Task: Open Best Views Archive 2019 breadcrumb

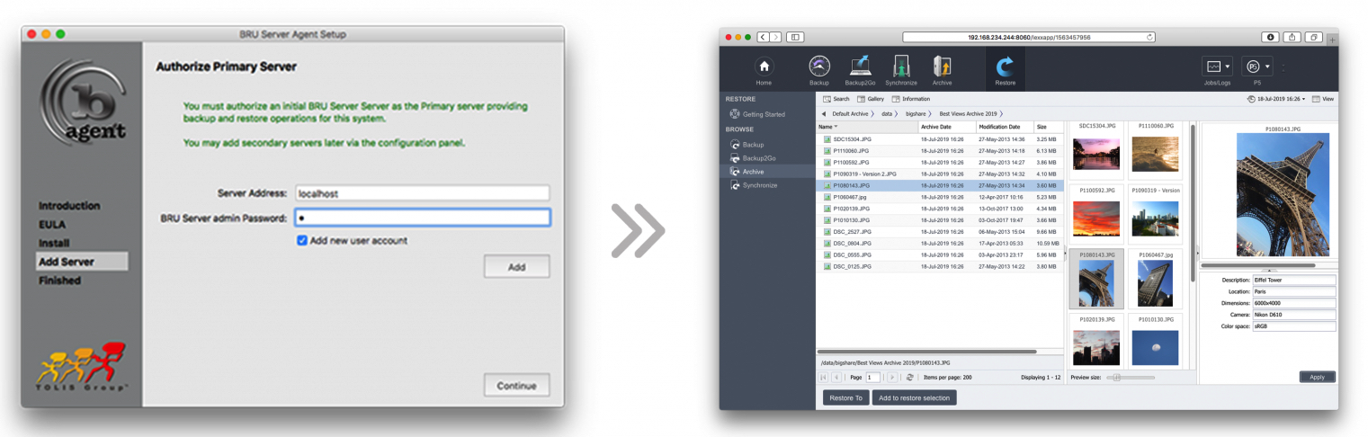Action: coord(968,114)
